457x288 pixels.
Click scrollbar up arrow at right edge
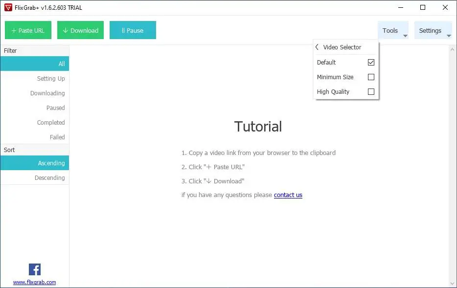pos(452,49)
